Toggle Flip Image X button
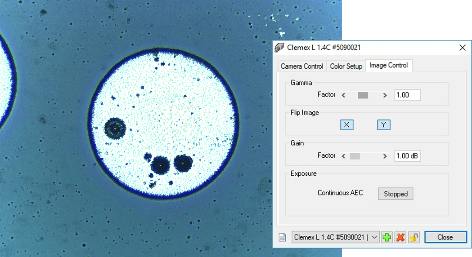 coord(347,125)
